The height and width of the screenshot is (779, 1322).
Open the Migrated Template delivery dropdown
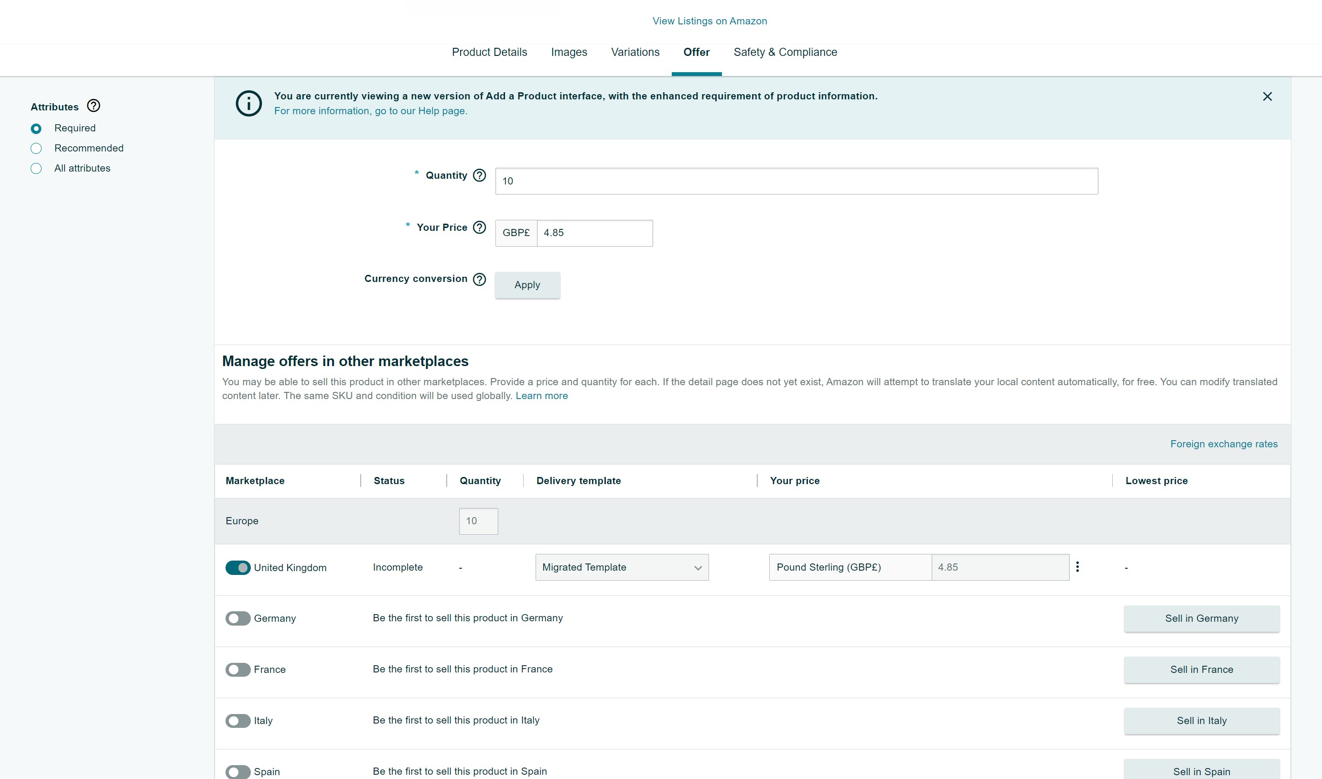[x=622, y=567]
